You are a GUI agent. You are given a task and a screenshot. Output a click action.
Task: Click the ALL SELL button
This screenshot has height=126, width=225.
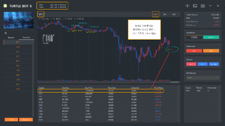click(x=214, y=64)
